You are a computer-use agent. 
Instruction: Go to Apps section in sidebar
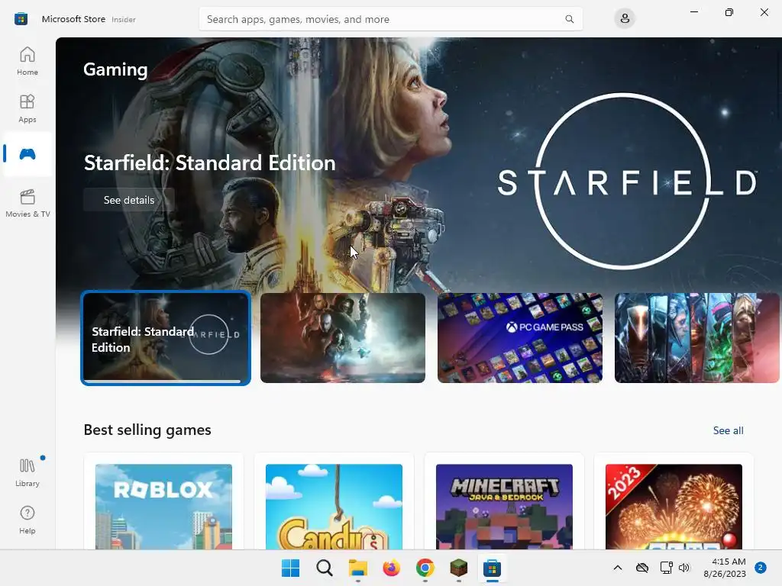pos(27,108)
